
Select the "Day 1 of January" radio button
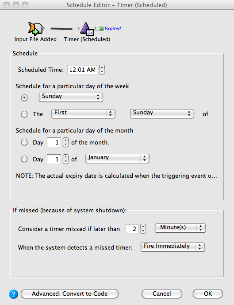24,159
